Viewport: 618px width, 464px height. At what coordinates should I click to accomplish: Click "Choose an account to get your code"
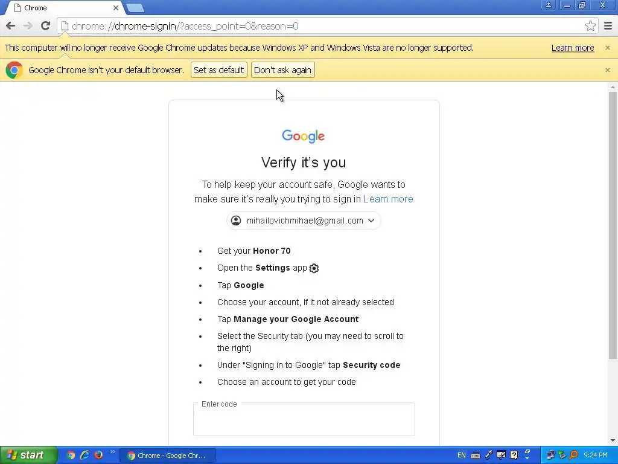click(287, 382)
